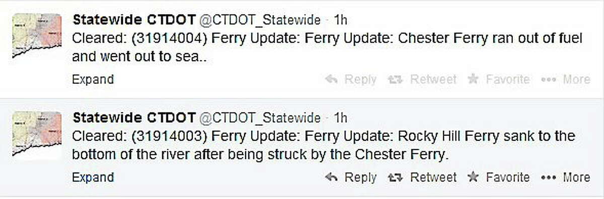604x199 pixels.
Task: Click the @CTDOT_Statewide handle in the second tweet
Action: pyautogui.click(x=260, y=118)
